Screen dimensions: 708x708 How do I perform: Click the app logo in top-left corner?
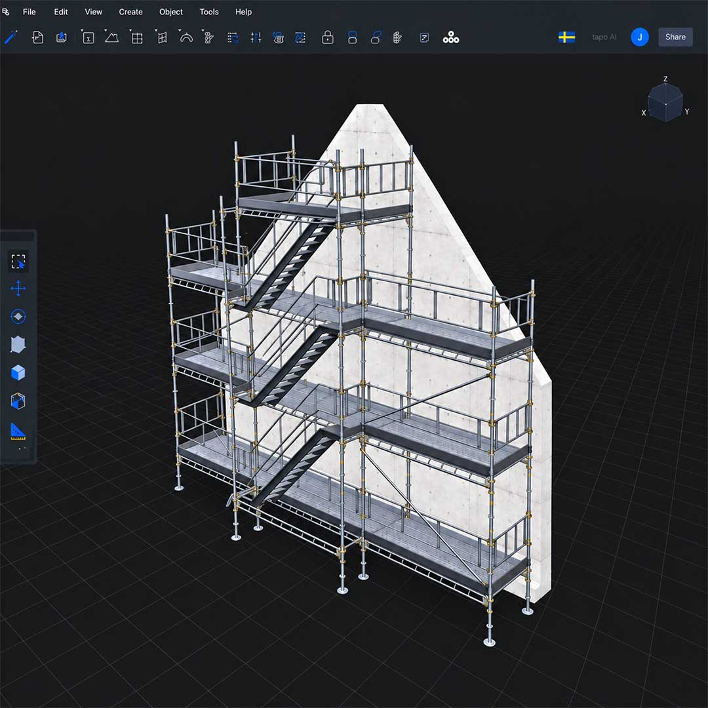[5, 12]
